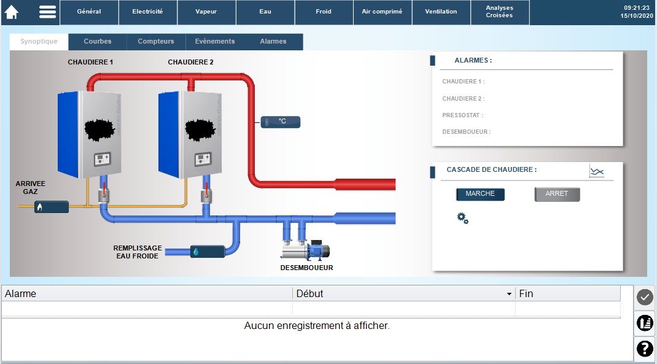Click the help question mark icon
The height and width of the screenshot is (364, 657).
pyautogui.click(x=645, y=349)
